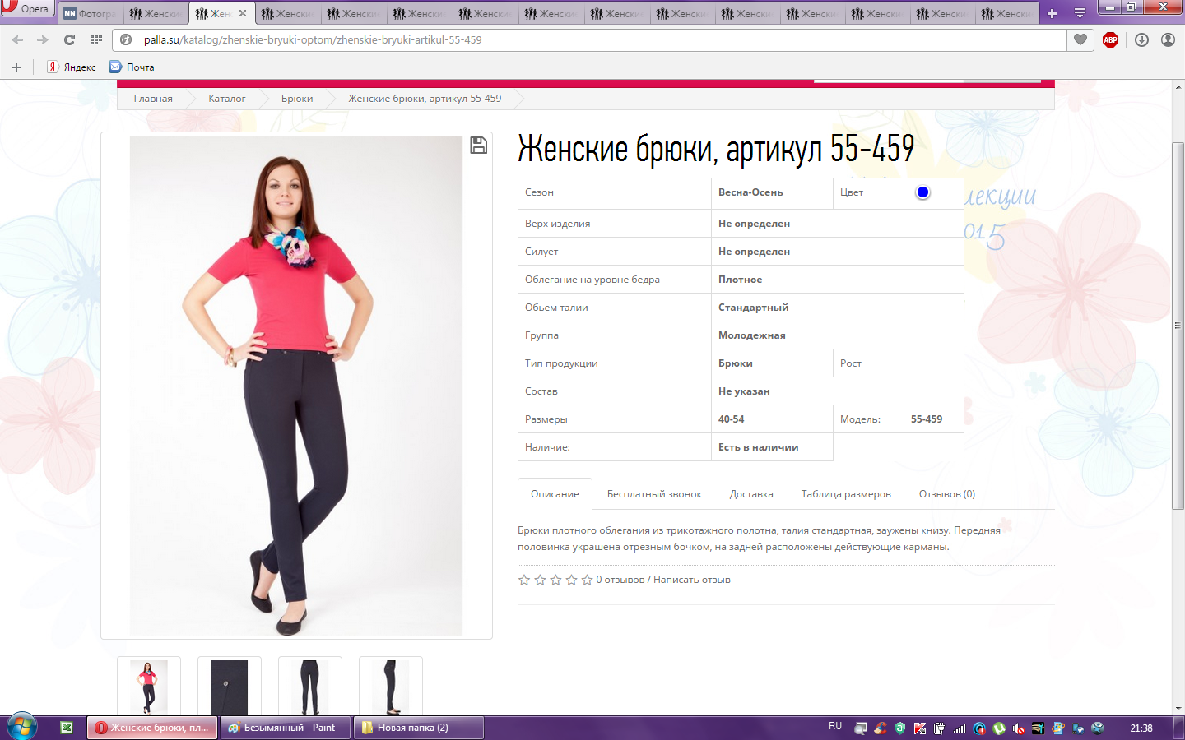This screenshot has height=740, width=1185.
Task: Select the fourth thumbnail showing trousers side
Action: [391, 687]
